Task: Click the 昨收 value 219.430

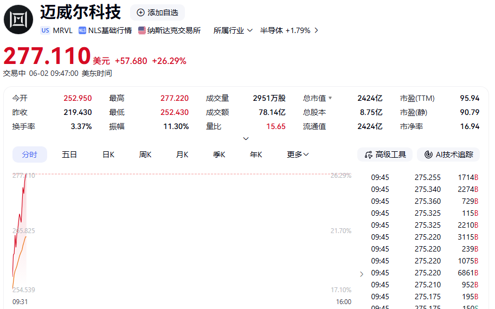Action: point(78,112)
